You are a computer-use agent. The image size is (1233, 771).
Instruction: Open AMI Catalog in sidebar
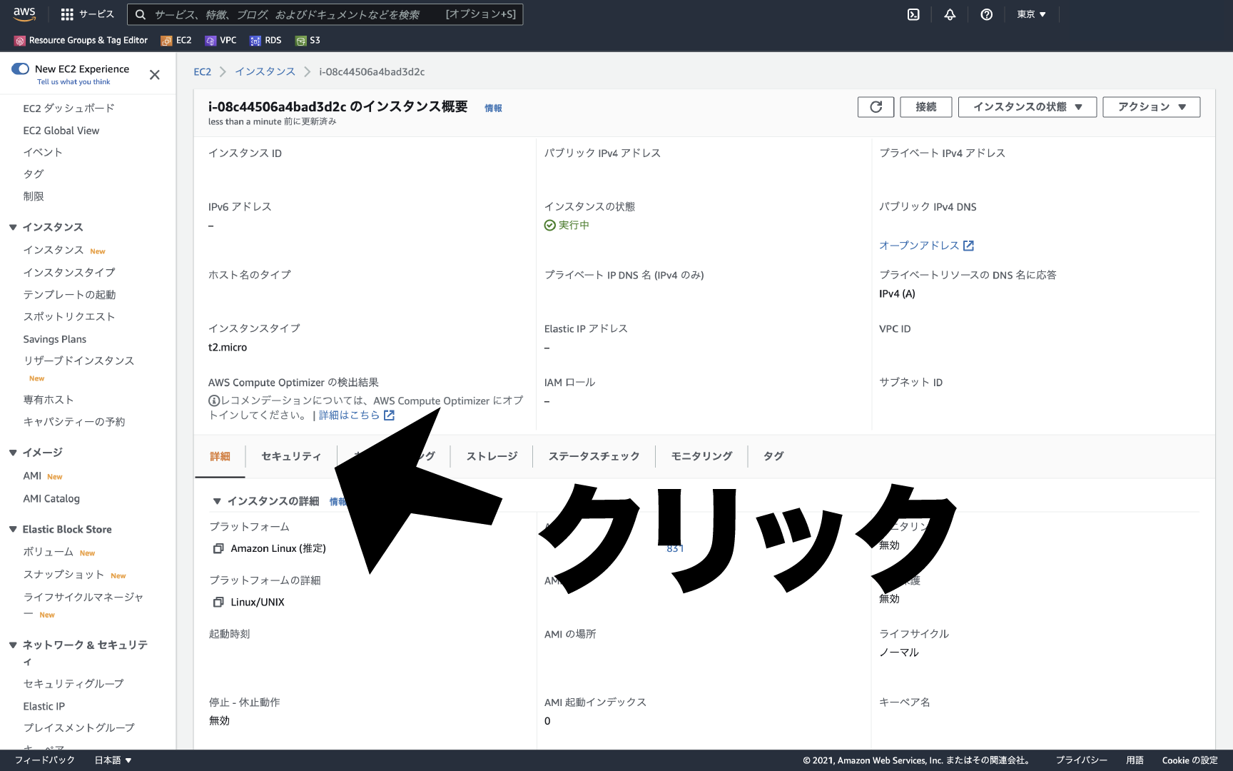(51, 499)
